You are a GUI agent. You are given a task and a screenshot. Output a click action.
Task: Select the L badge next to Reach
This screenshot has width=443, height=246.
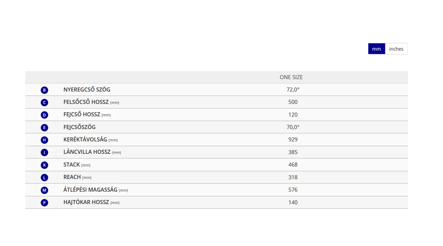[x=44, y=177]
